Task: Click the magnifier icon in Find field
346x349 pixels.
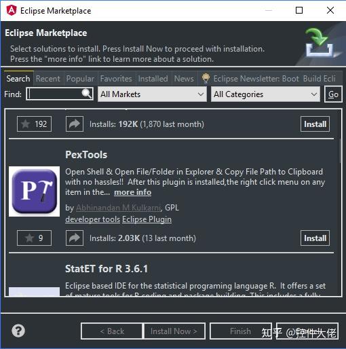Action: [87, 94]
